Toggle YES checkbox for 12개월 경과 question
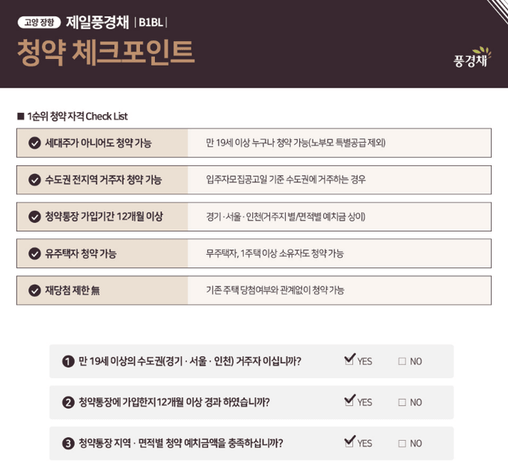This screenshot has width=508, height=467. click(349, 401)
